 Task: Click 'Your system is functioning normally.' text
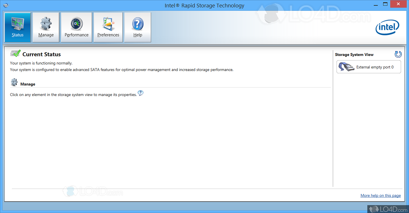click(x=41, y=63)
